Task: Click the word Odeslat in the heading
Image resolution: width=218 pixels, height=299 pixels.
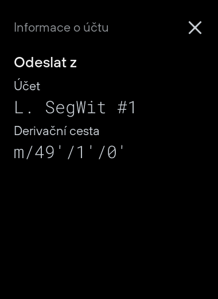Action: [40, 63]
